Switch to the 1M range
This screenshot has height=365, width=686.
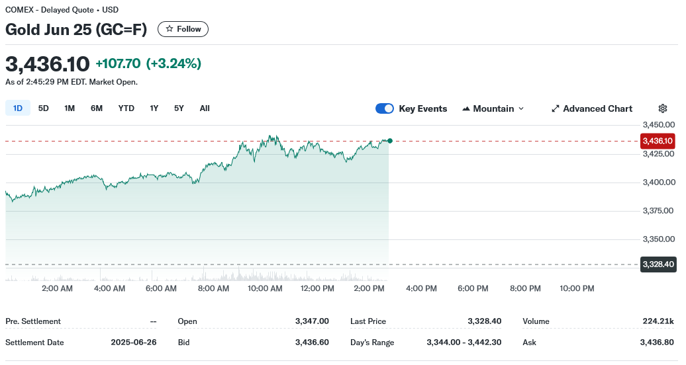[x=70, y=108]
